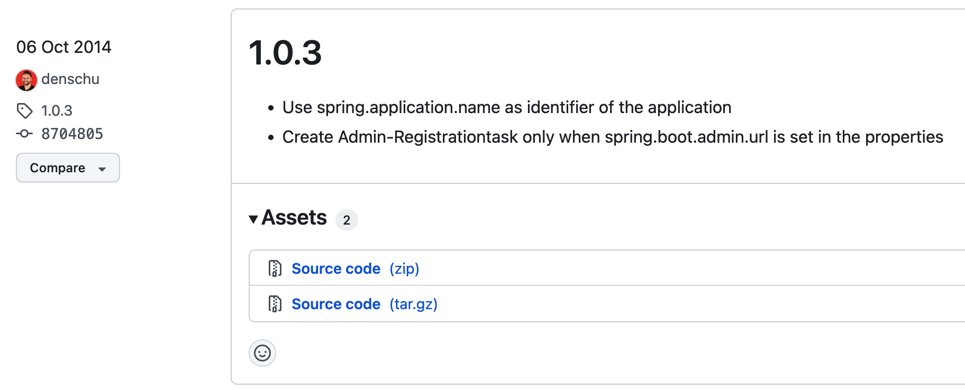The height and width of the screenshot is (390, 965).
Task: Click the spring.application.name release note bullet
Action: click(x=507, y=107)
